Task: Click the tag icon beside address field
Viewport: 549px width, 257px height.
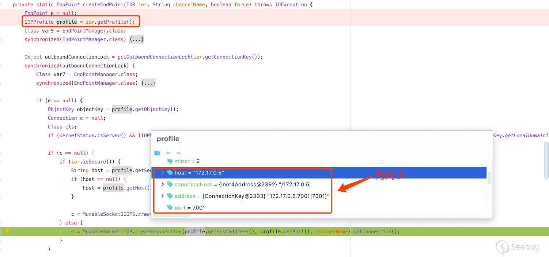Action: pyautogui.click(x=170, y=196)
